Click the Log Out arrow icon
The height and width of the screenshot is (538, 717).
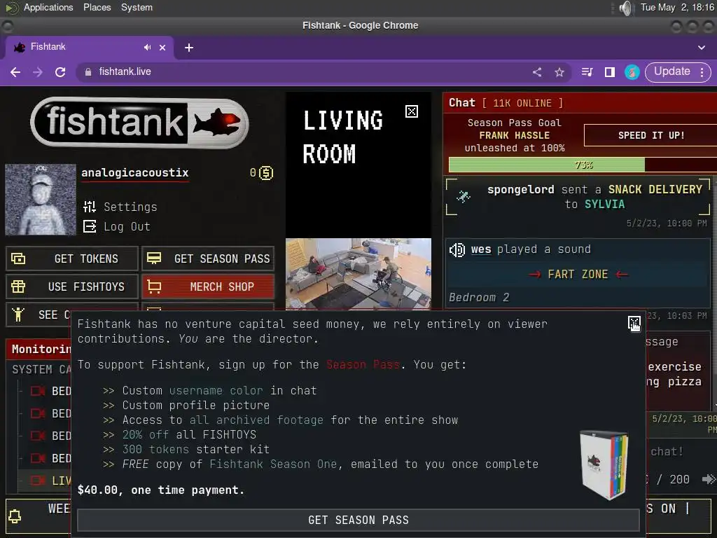click(90, 226)
